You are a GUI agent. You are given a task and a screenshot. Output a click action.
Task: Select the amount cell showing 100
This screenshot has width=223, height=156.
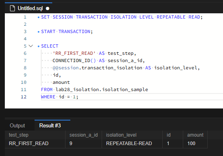click(195, 144)
